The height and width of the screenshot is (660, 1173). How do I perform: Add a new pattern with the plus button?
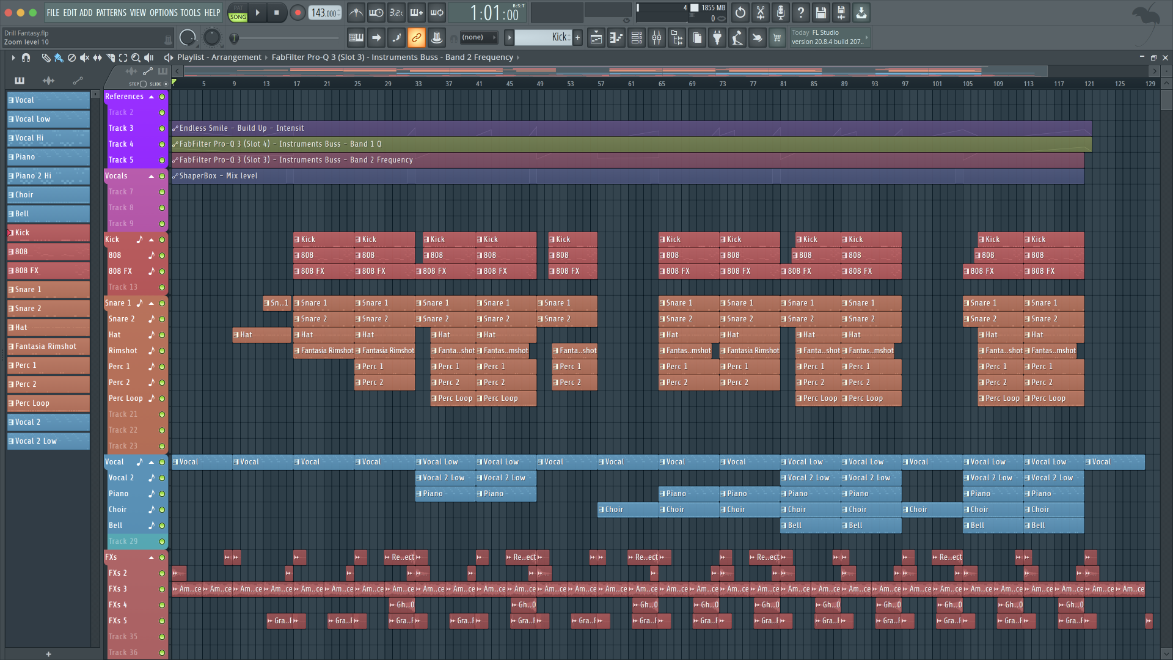[x=578, y=38]
